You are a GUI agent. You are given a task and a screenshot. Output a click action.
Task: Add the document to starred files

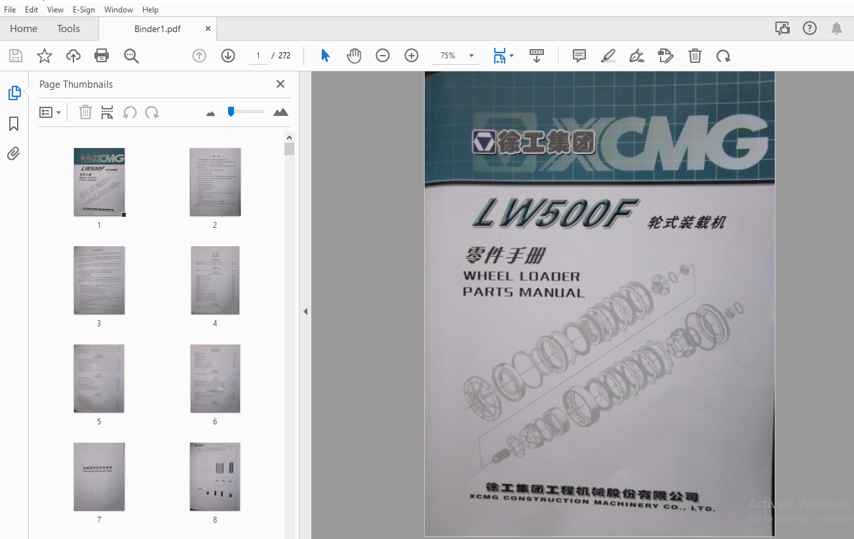44,56
